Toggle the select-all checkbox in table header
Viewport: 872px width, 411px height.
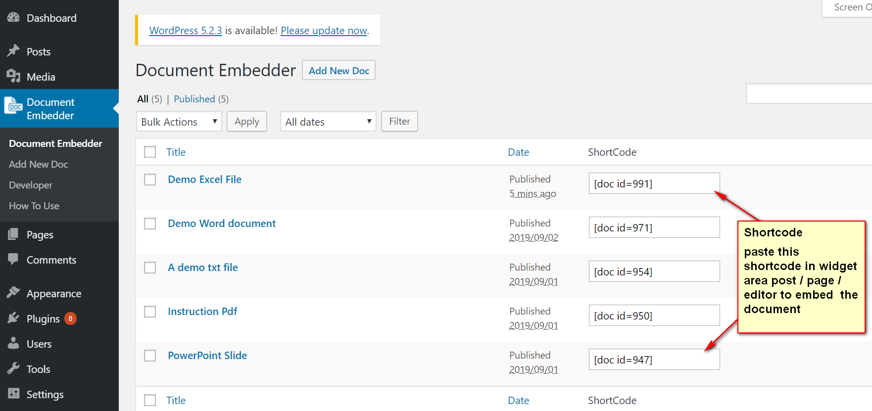(x=150, y=152)
